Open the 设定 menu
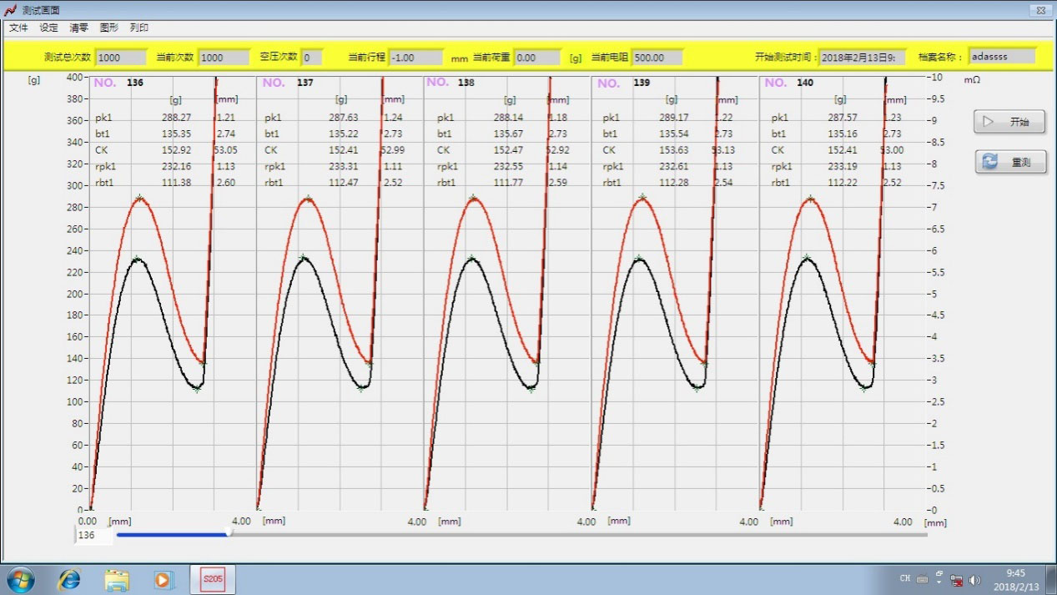 click(x=49, y=28)
